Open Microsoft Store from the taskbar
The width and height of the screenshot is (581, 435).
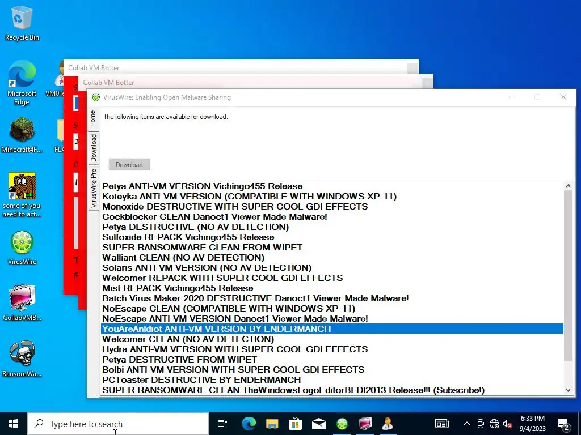[x=295, y=424]
